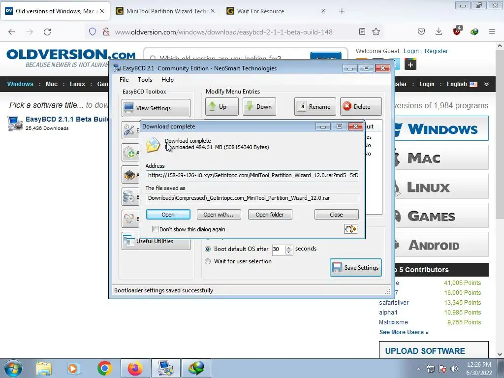Click the insecure connection padlock icon

point(106,32)
